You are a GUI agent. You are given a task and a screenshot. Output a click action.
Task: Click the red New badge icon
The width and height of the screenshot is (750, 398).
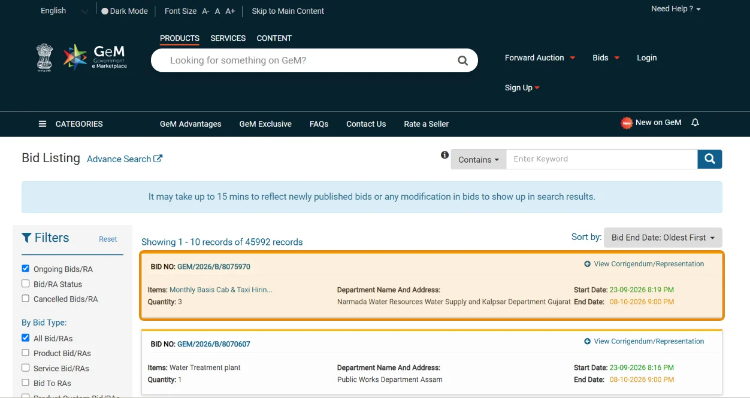(x=627, y=123)
